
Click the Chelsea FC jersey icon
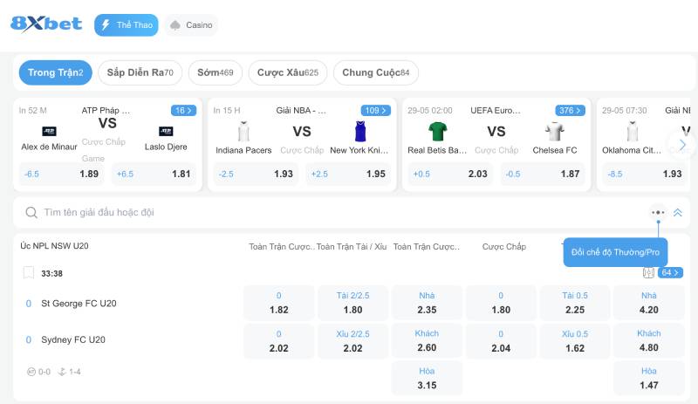(x=554, y=132)
